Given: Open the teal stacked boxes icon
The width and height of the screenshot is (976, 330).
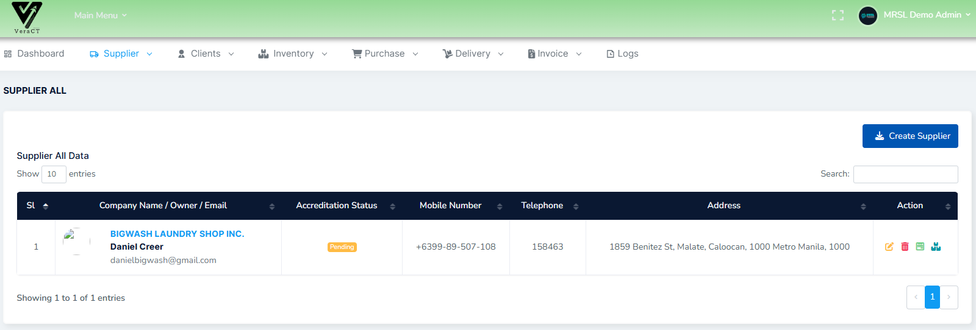Looking at the screenshot, I should [x=936, y=247].
